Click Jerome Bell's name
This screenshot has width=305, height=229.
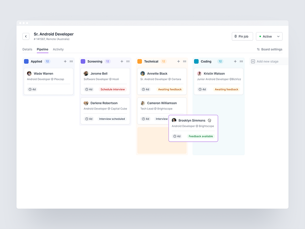point(99,74)
